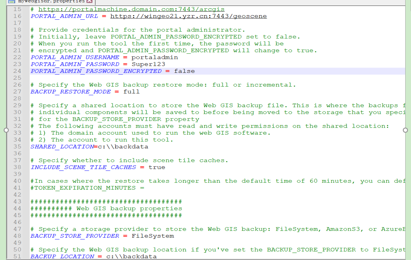This screenshot has height=260, width=411.
Task: Click the PORTAL_ADMIN_PASSWORD_ENCRYPTED key on line 24
Action: click(x=96, y=71)
